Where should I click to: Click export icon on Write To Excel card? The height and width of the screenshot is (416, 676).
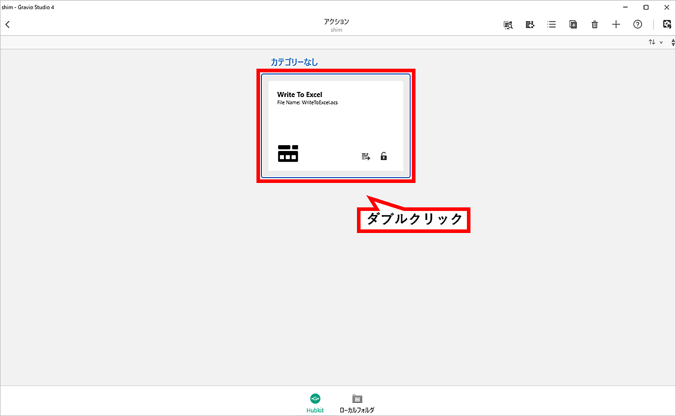[366, 156]
